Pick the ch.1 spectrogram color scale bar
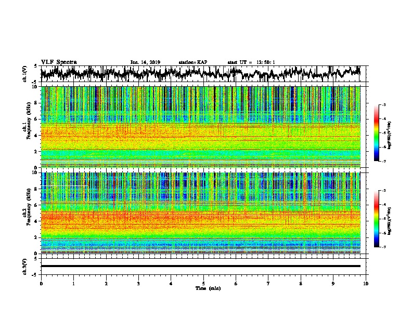The image size is (412, 318). 377,133
